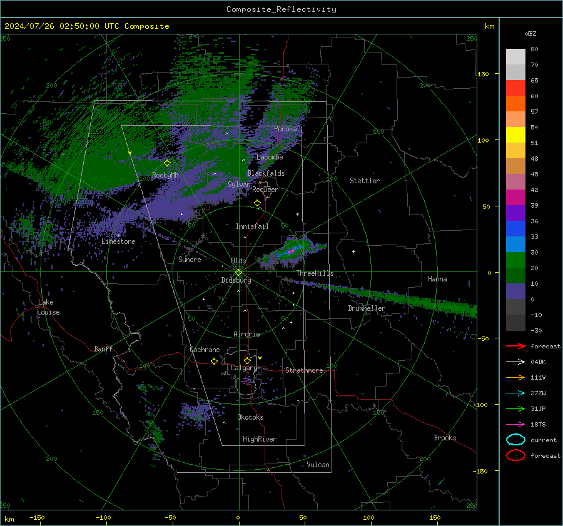
Task: Select the cyan 27ZW arrow icon
Action: tap(515, 393)
